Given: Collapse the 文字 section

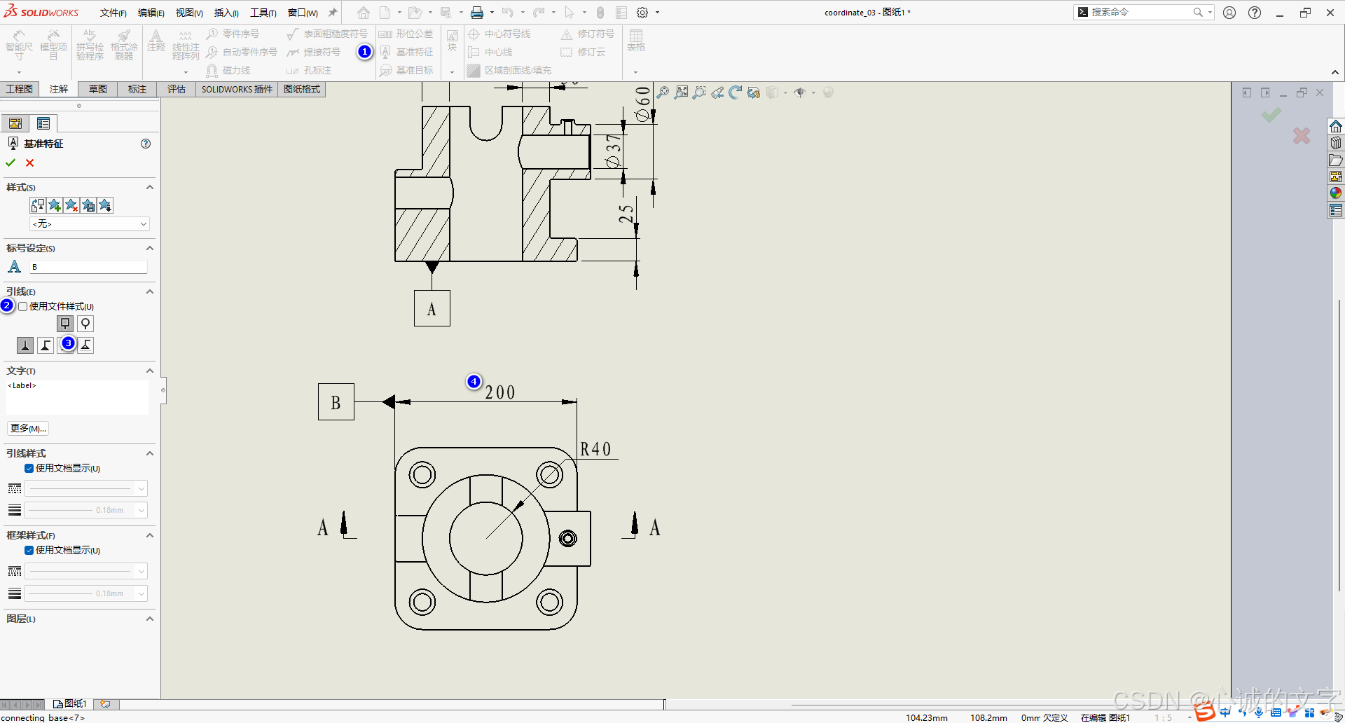Looking at the screenshot, I should [149, 371].
